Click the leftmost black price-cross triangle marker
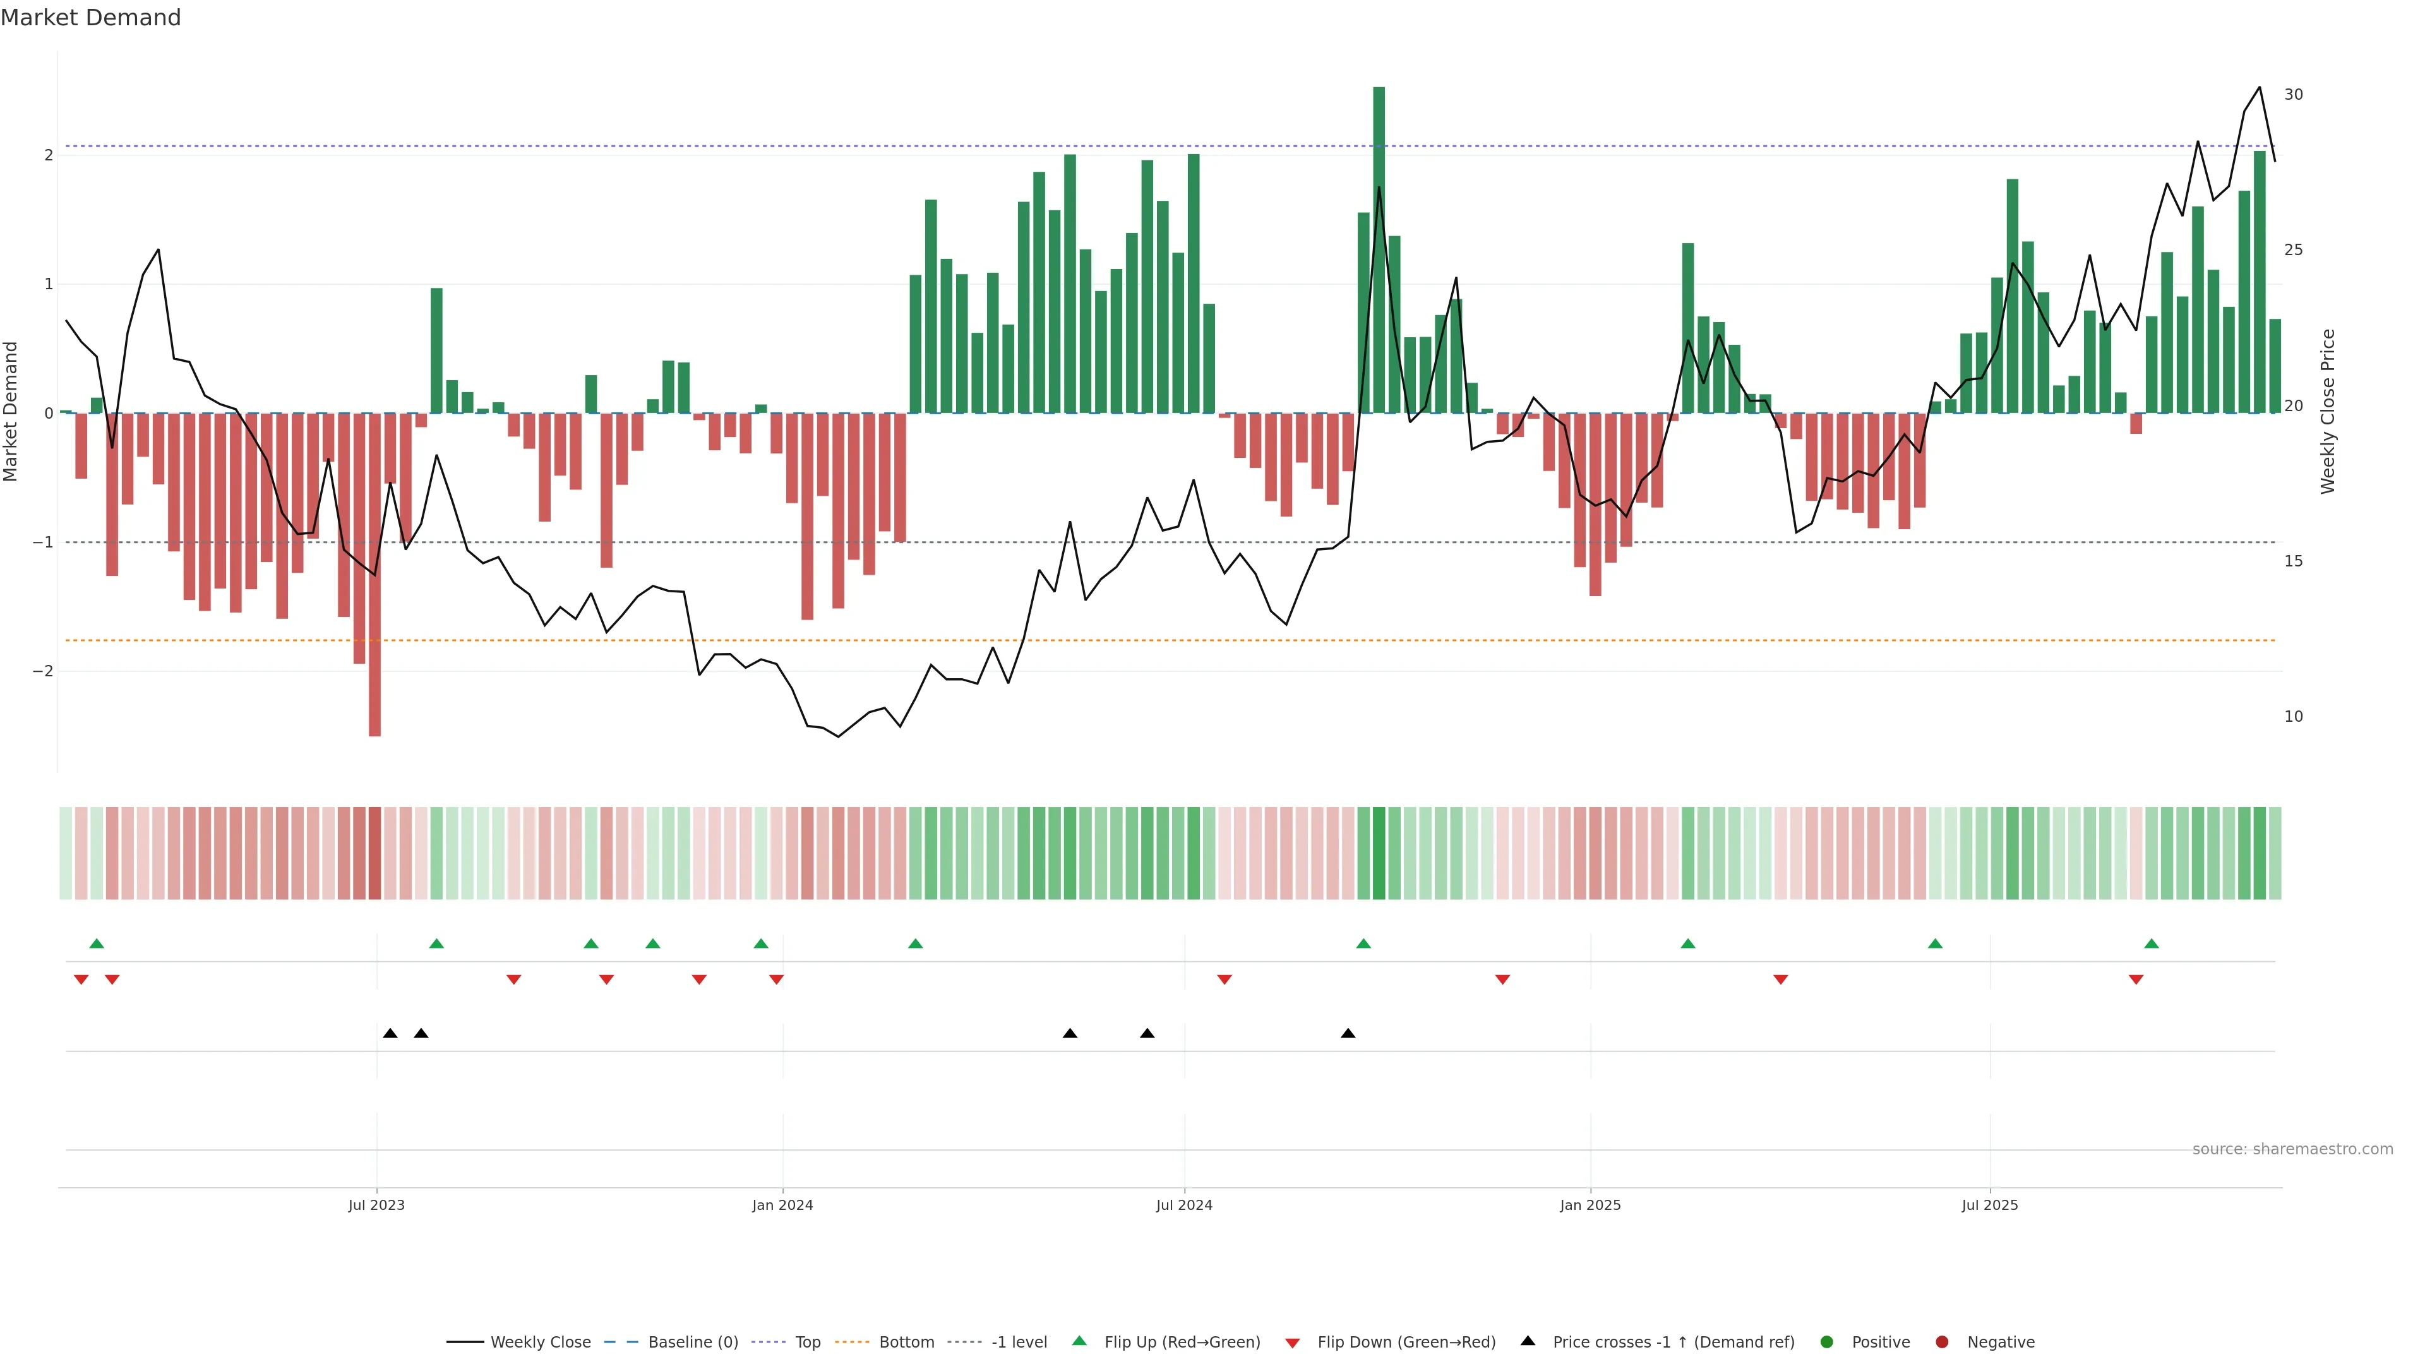Screen dimensions: 2425x1364 pyautogui.click(x=390, y=1034)
